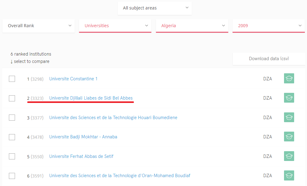Image resolution: width=307 pixels, height=186 pixels.
Task: Open Universite Badji Mokhtar - Annaba link
Action: pos(83,137)
